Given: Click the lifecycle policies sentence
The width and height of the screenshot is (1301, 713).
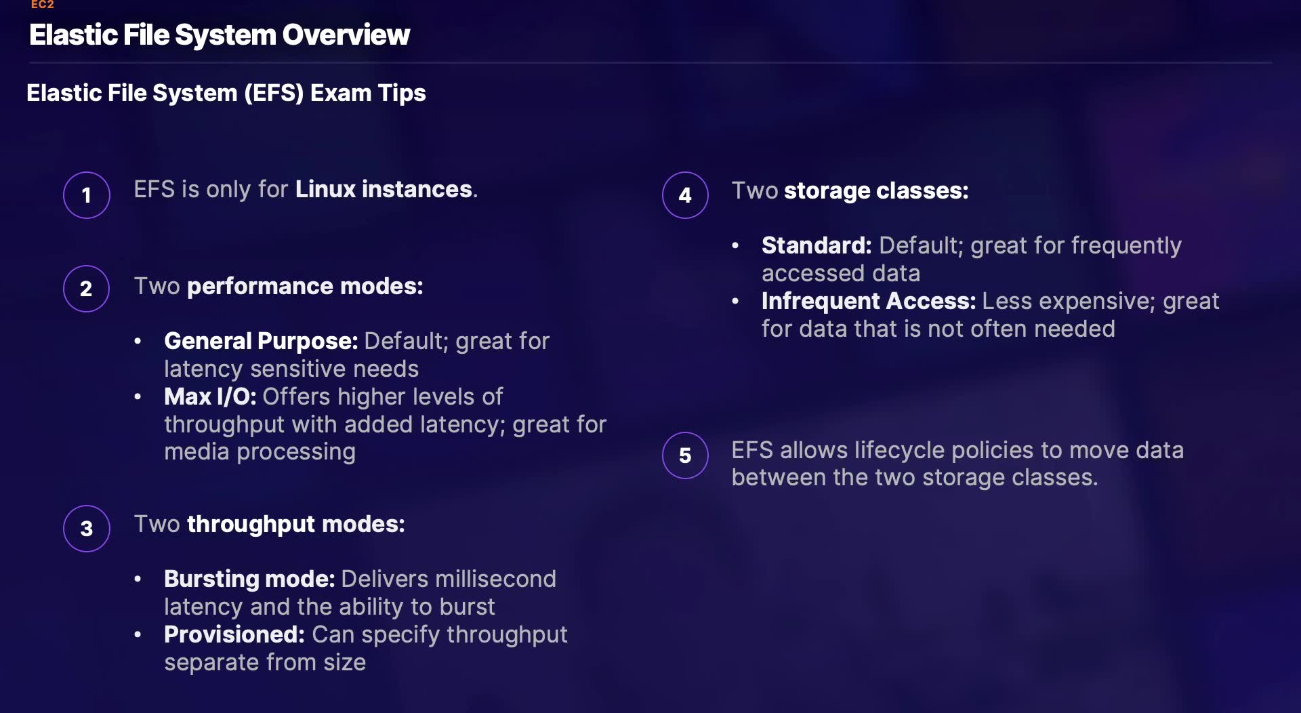Looking at the screenshot, I should pos(957,464).
